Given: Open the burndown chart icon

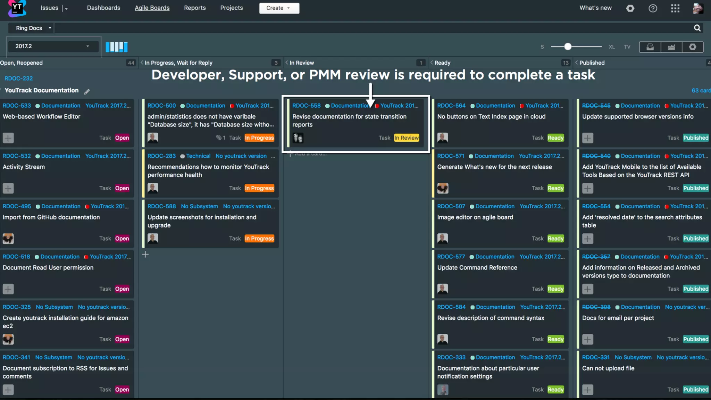Looking at the screenshot, I should pos(671,47).
